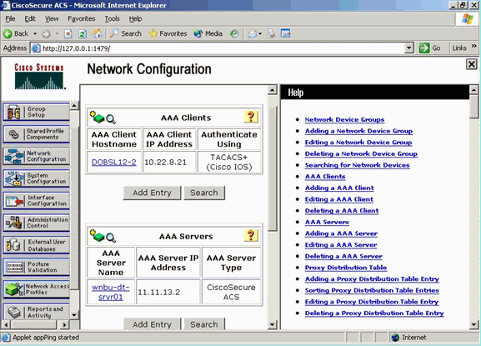
Task: Open the Favorites menu
Action: coord(82,18)
